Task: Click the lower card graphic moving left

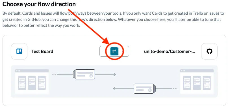Action: point(145,89)
